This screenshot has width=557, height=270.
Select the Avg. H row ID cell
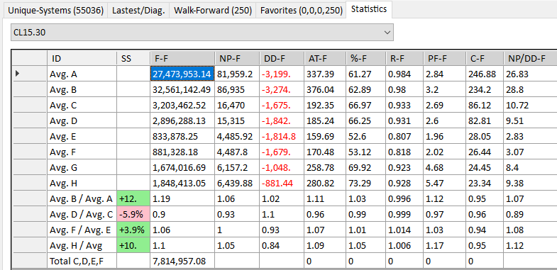82,183
